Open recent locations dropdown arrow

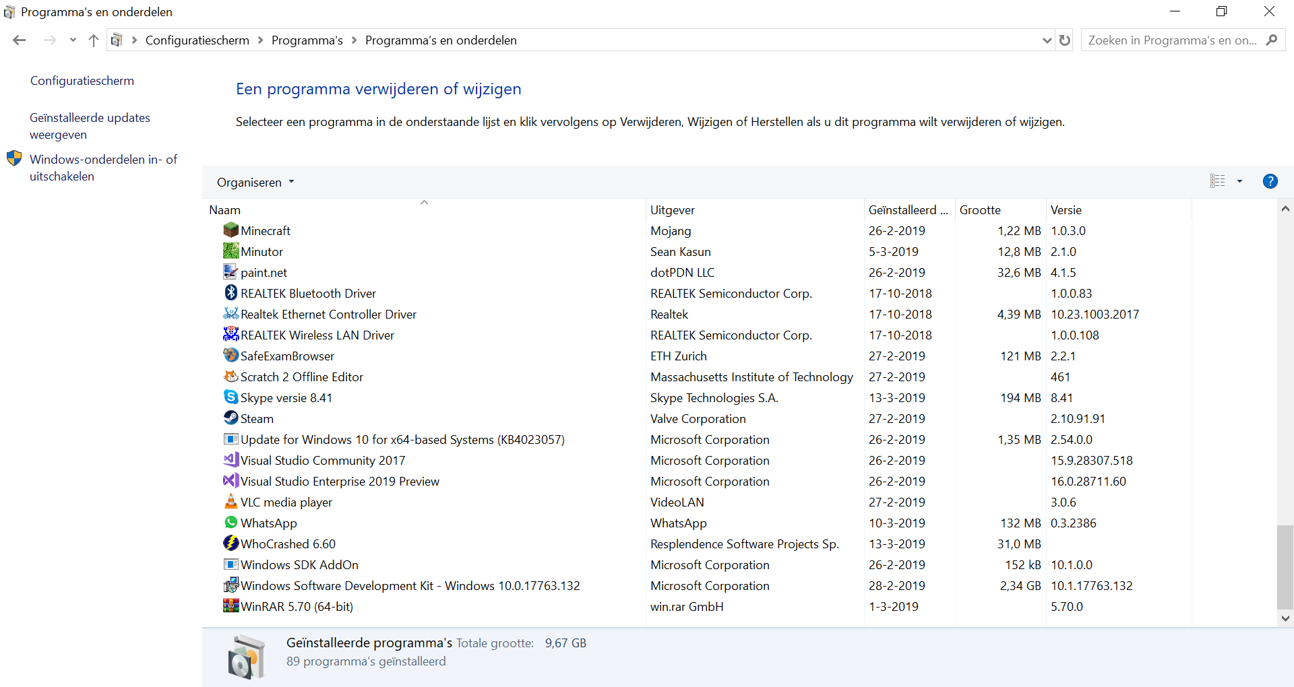coord(73,40)
